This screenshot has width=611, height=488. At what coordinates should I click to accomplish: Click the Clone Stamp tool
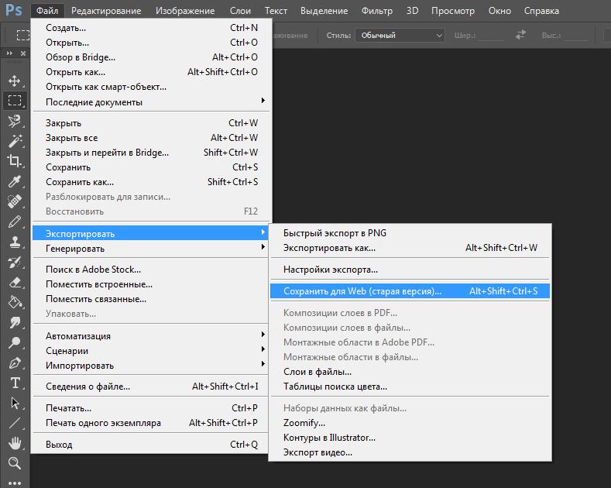[x=14, y=242]
